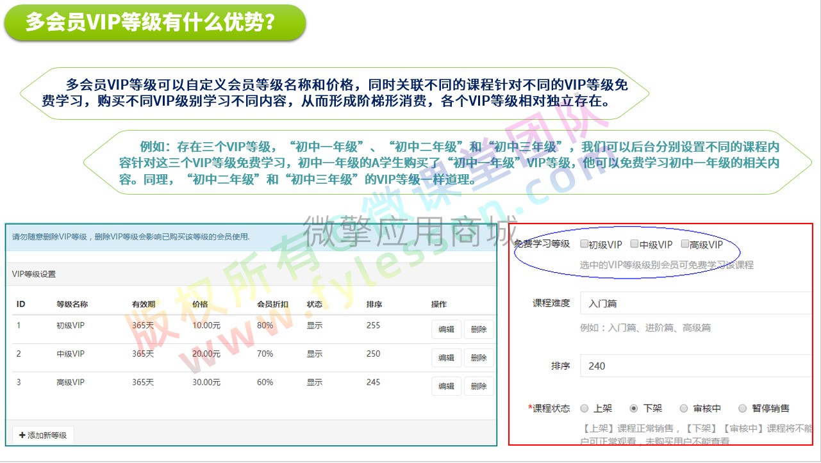Click the 等级名称 column header
The width and height of the screenshot is (821, 463).
[x=72, y=304]
